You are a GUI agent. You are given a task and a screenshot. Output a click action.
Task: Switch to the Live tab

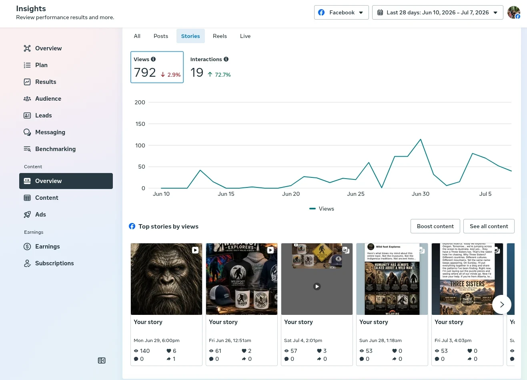pyautogui.click(x=245, y=36)
